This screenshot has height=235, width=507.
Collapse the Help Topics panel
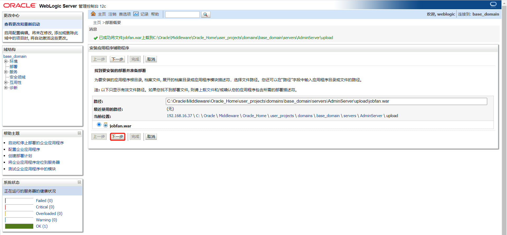point(79,133)
